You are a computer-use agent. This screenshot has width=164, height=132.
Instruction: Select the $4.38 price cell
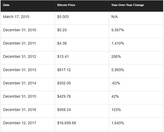pyautogui.click(x=62, y=43)
